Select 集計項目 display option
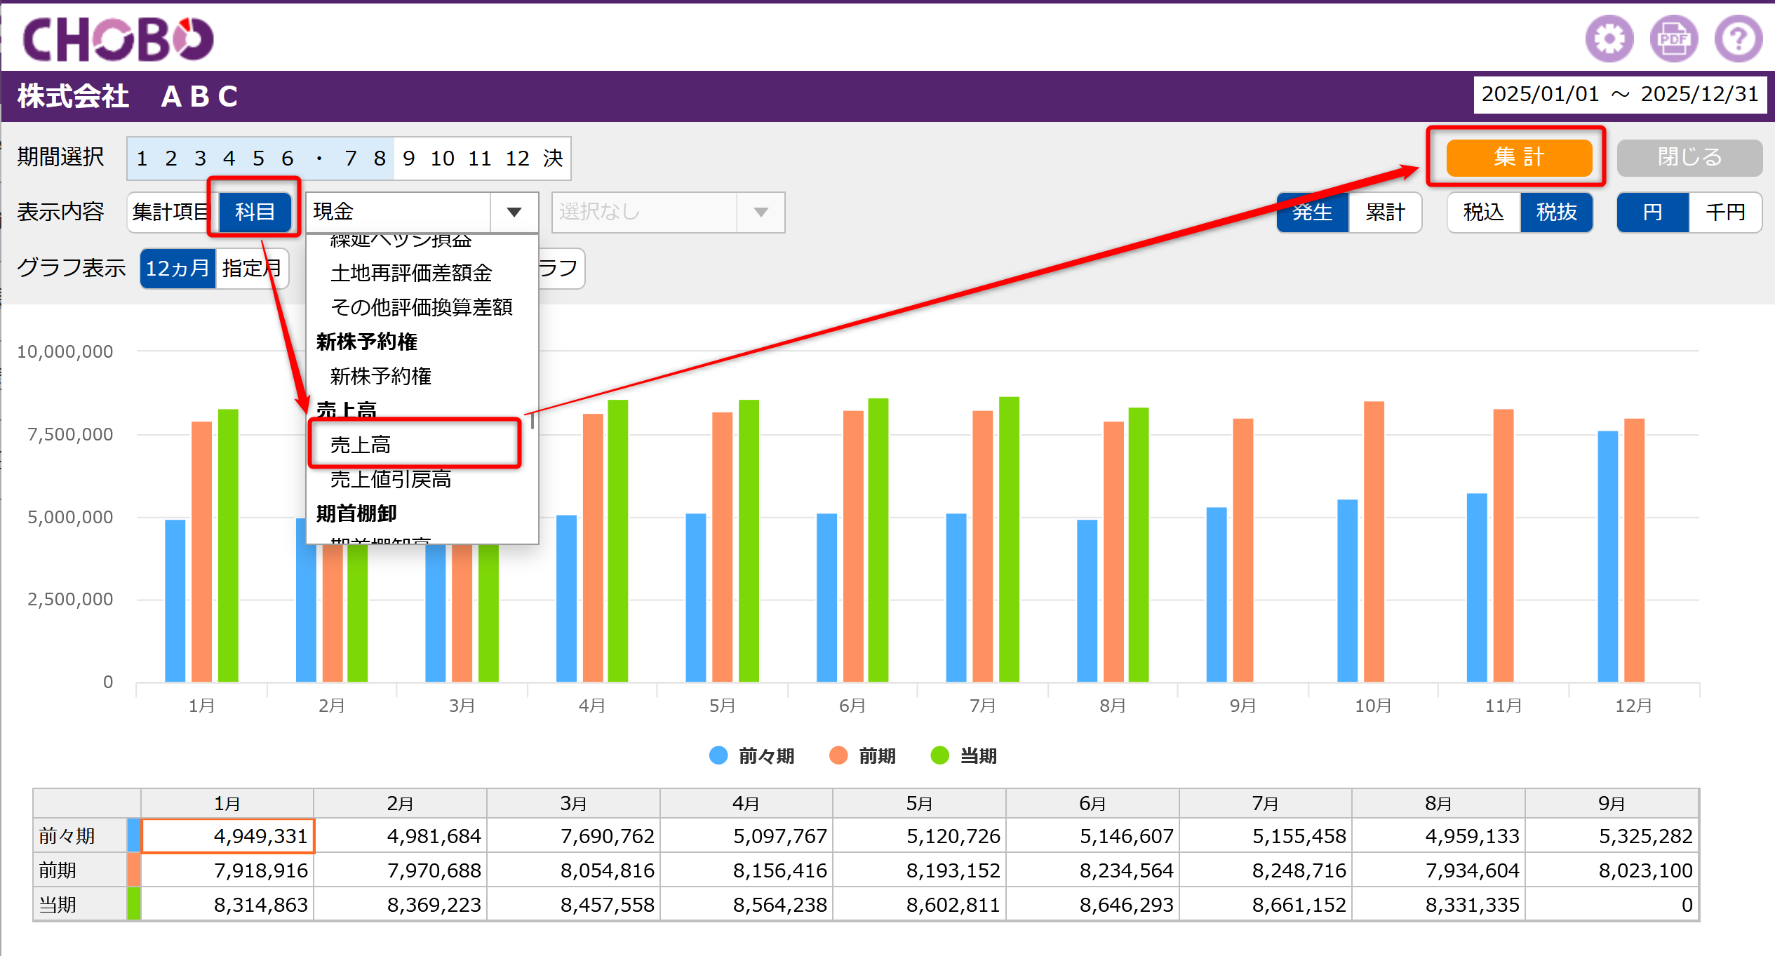 (x=171, y=212)
